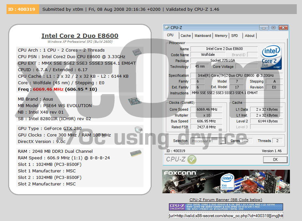Screen dimensions: 302x221
Task: Open the SPD tab
Action: 234,36
